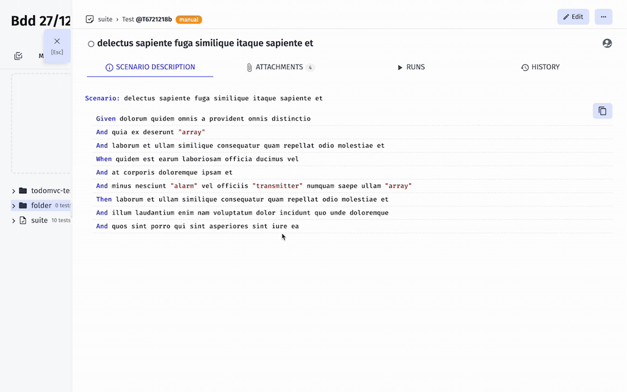Screen dimensions: 627x392
Task: Click the Edit button
Action: point(573,17)
